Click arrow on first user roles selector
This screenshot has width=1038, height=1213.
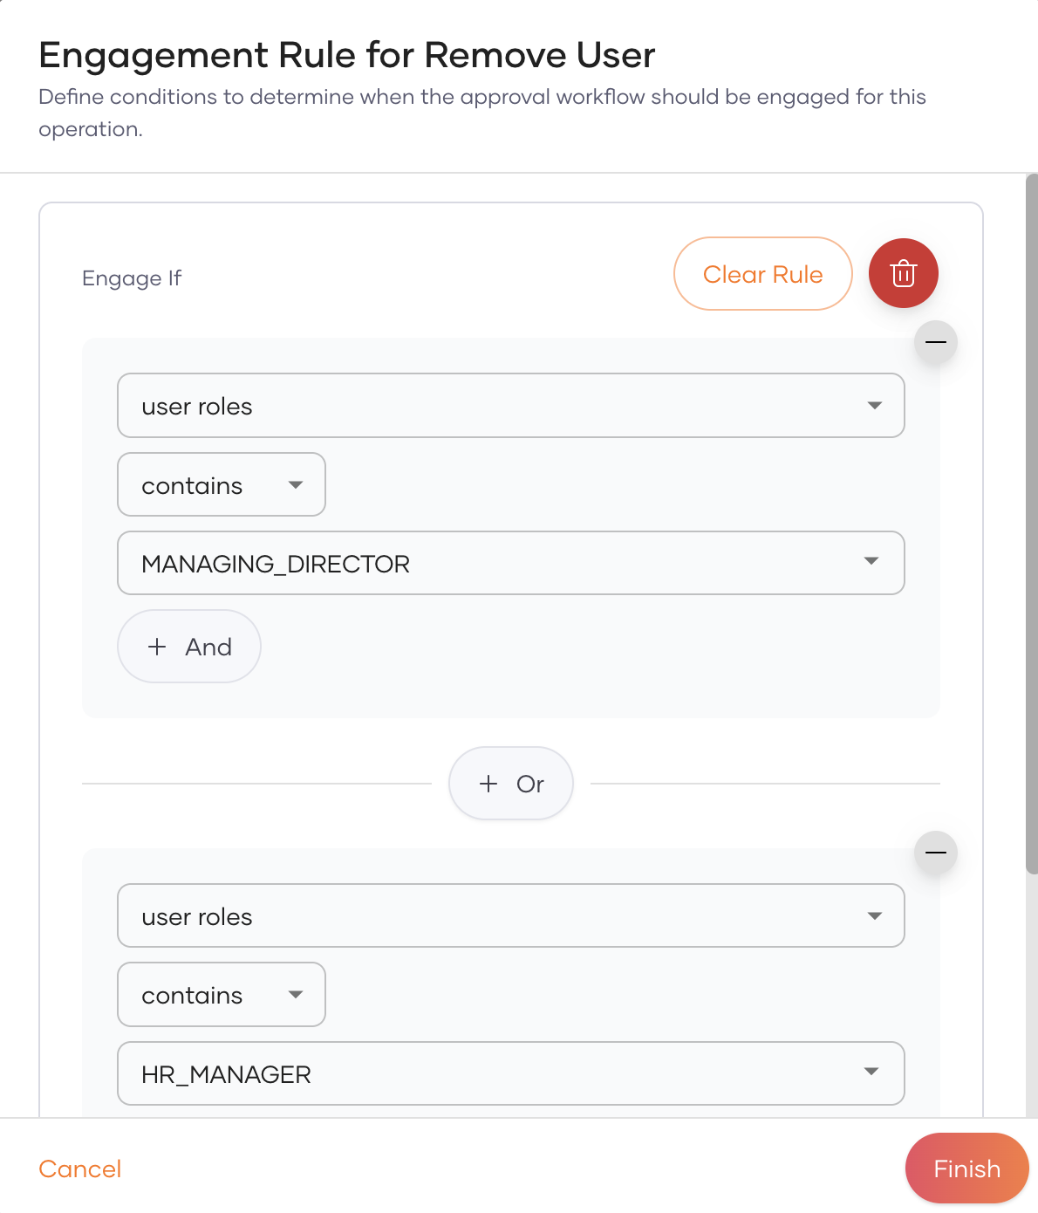coord(874,406)
